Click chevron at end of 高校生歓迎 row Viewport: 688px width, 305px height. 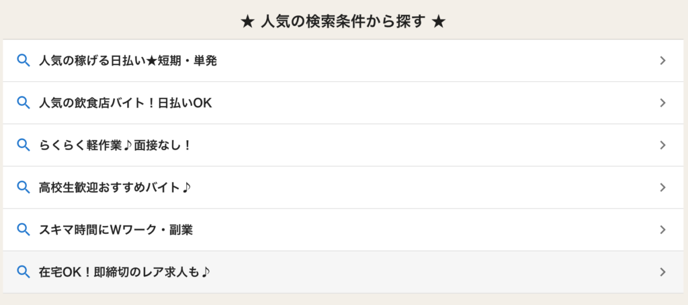click(x=663, y=187)
